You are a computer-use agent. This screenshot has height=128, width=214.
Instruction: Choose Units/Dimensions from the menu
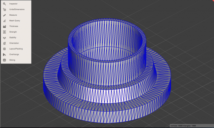(17, 9)
